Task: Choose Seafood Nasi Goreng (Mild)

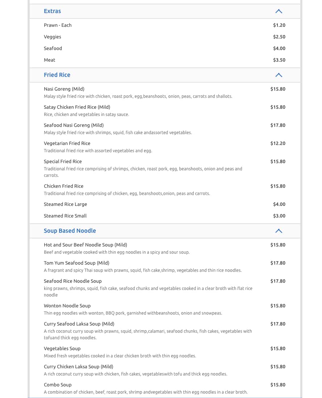Action: pos(74,125)
